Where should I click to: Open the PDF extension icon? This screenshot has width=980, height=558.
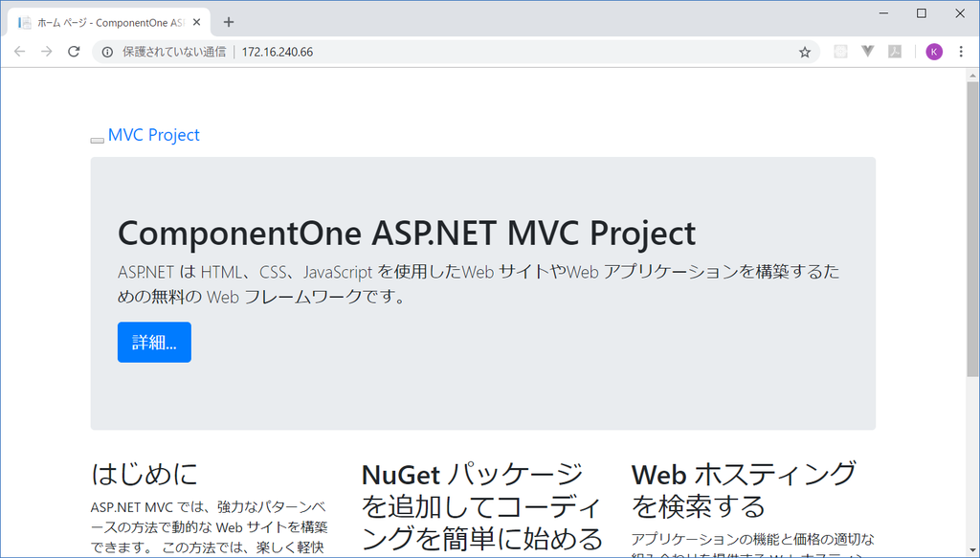point(895,52)
